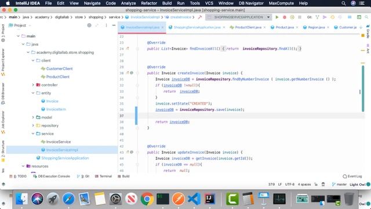The width and height of the screenshot is (371, 209).
Task: Toggle the Ant tool window on right stripe
Action: 368,49
